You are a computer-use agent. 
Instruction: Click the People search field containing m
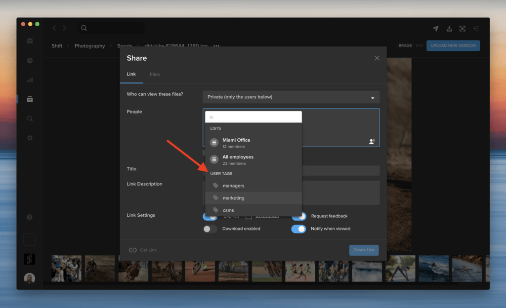(253, 117)
